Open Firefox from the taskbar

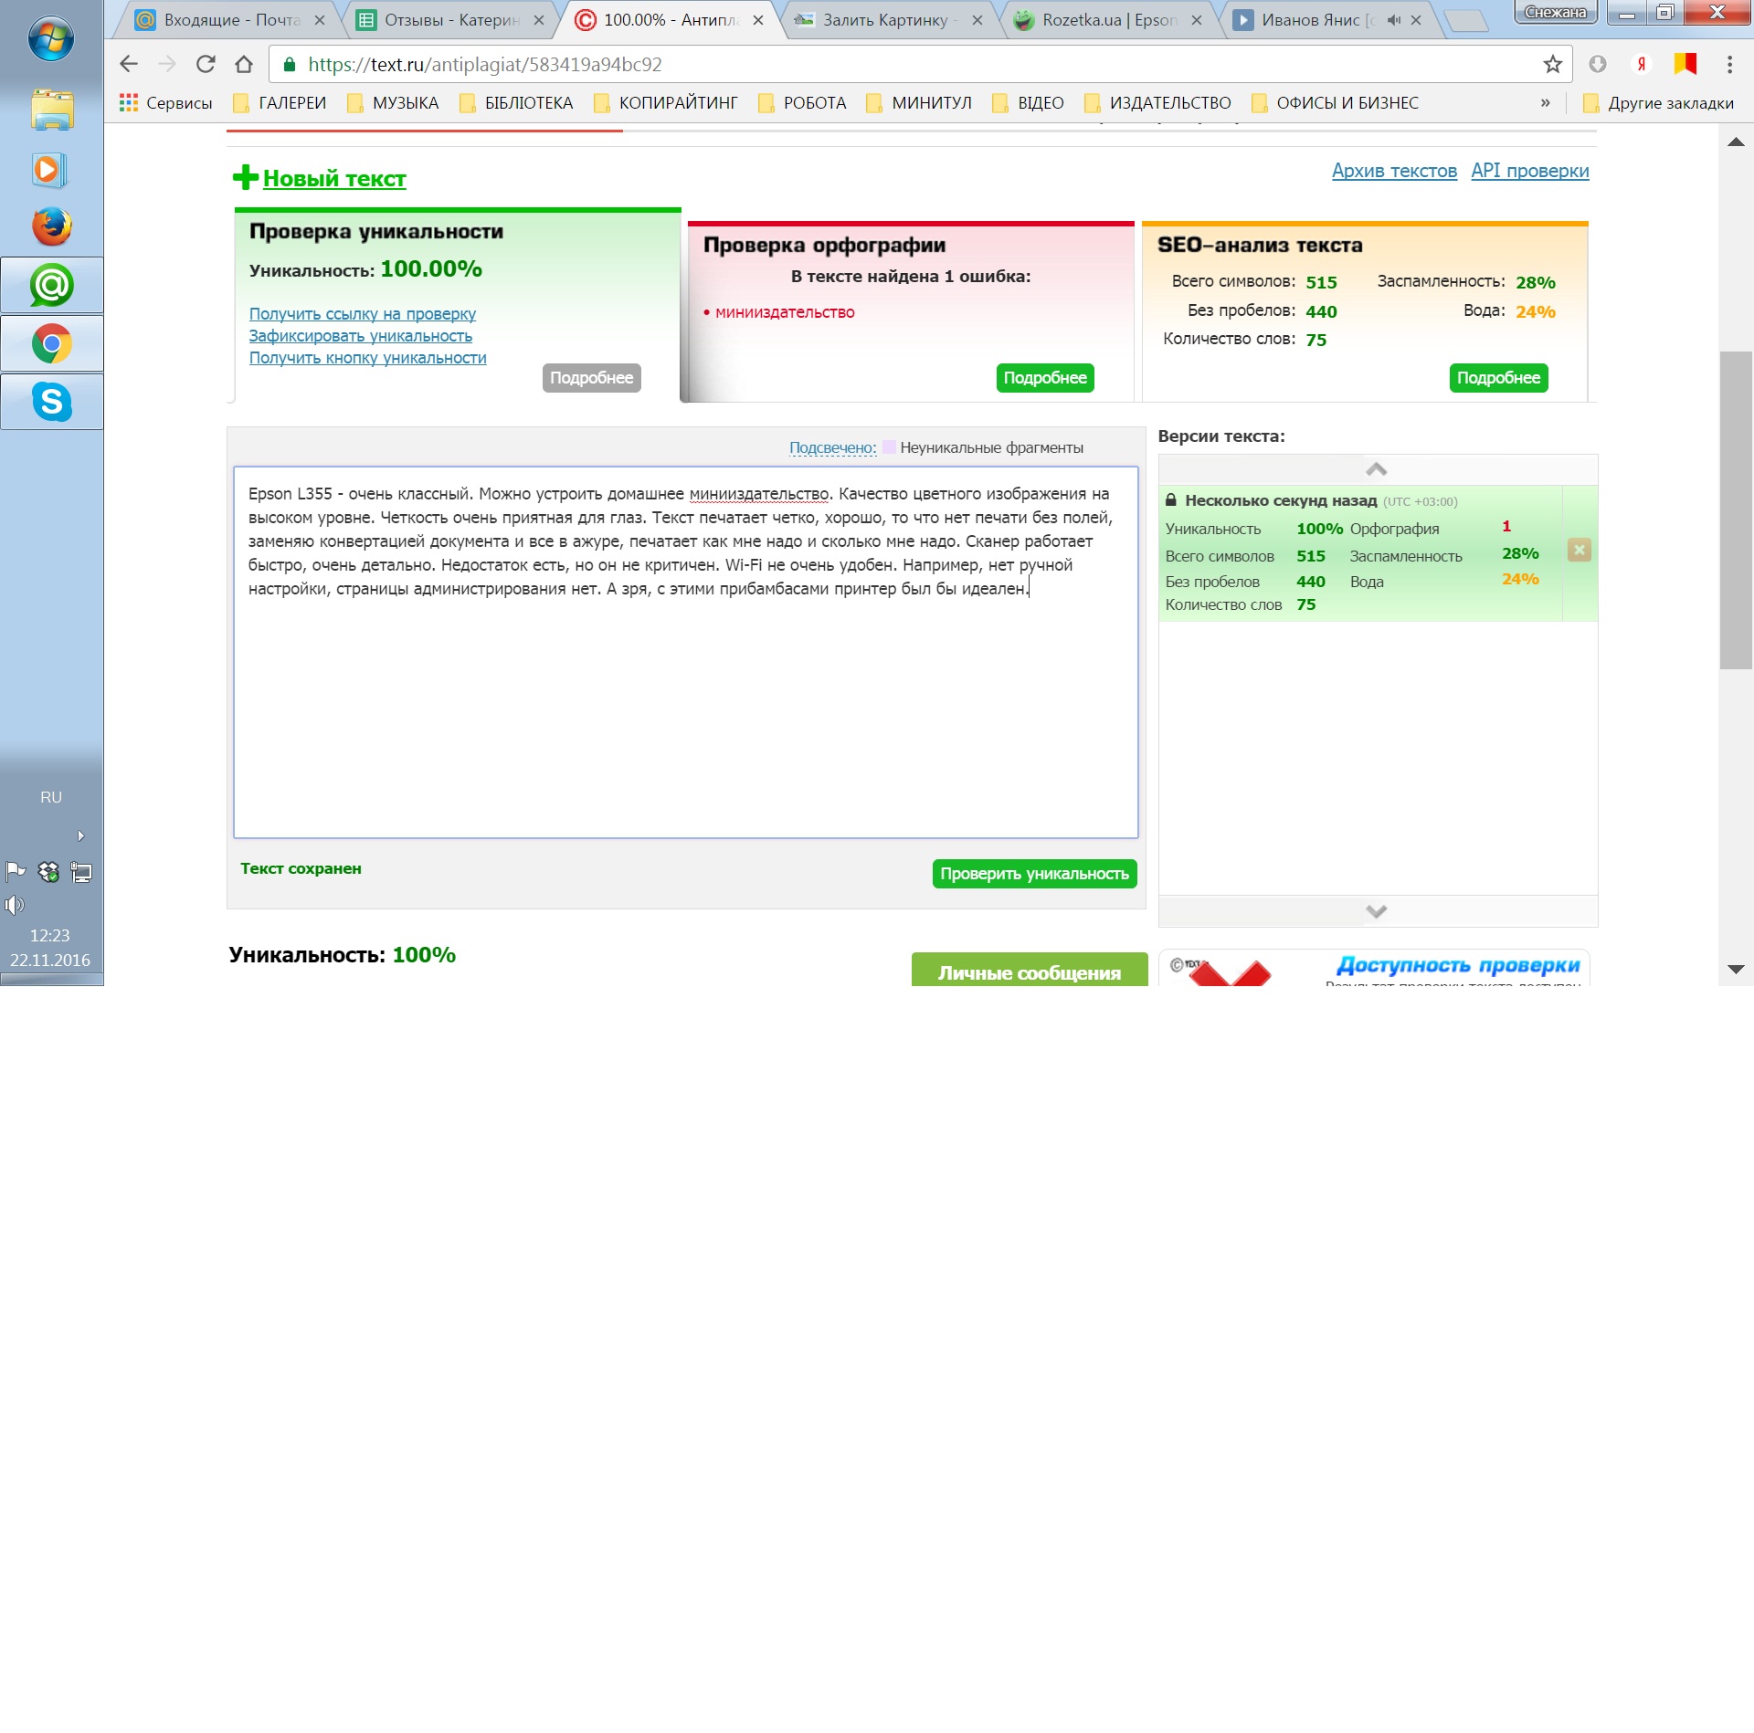(x=52, y=227)
